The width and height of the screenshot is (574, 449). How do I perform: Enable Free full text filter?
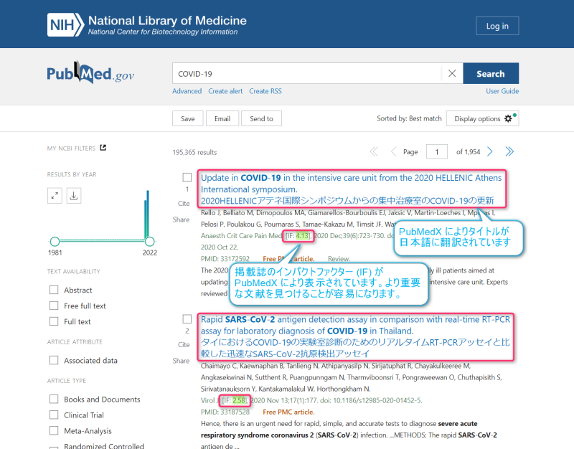pos(54,306)
